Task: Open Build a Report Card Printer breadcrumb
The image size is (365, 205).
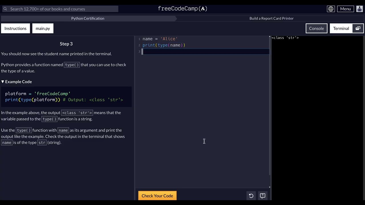Action: coord(271,18)
